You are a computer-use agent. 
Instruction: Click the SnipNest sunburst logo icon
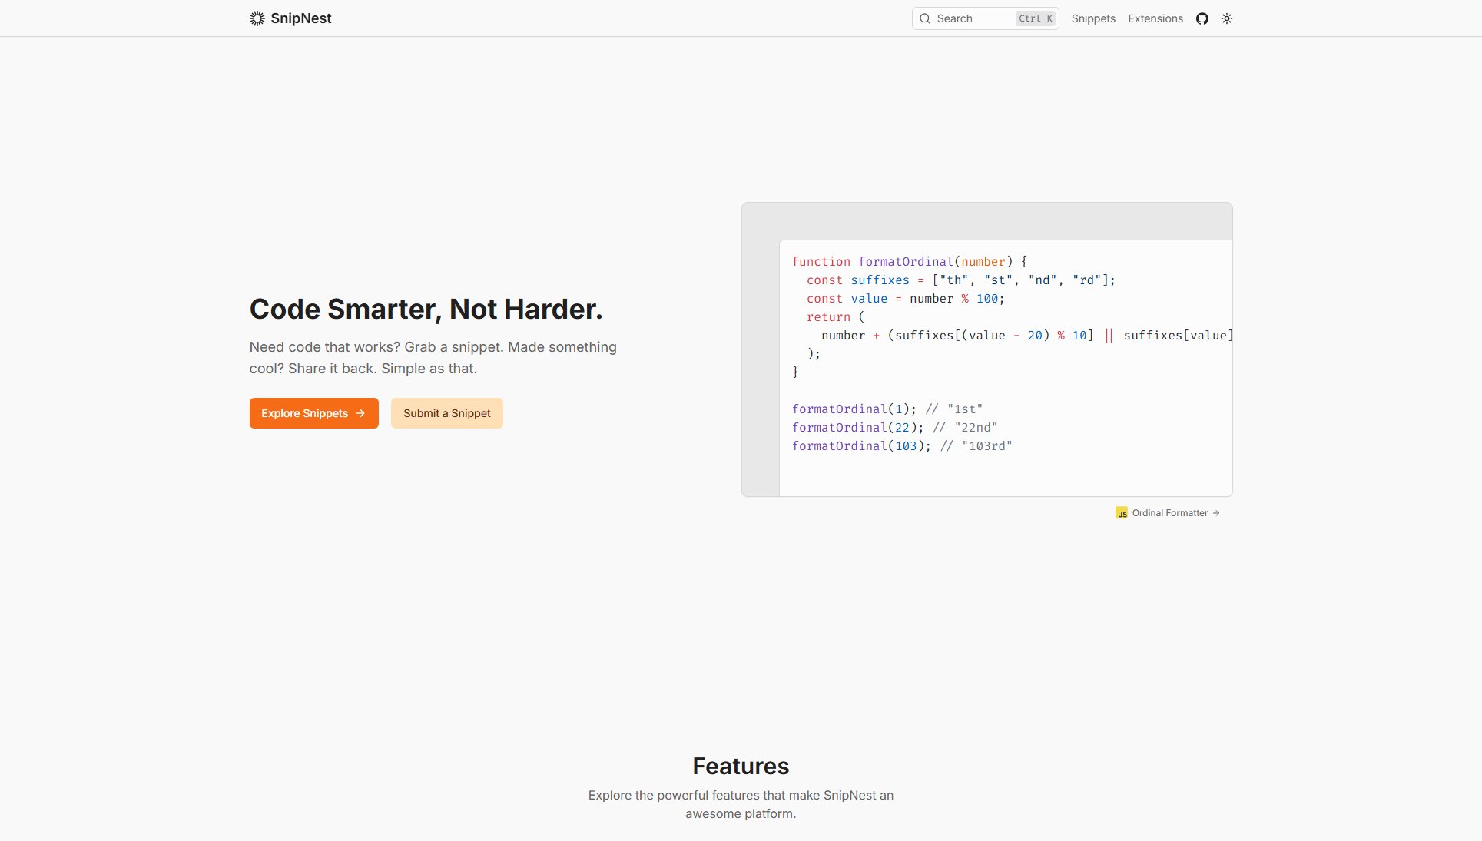coord(257,18)
